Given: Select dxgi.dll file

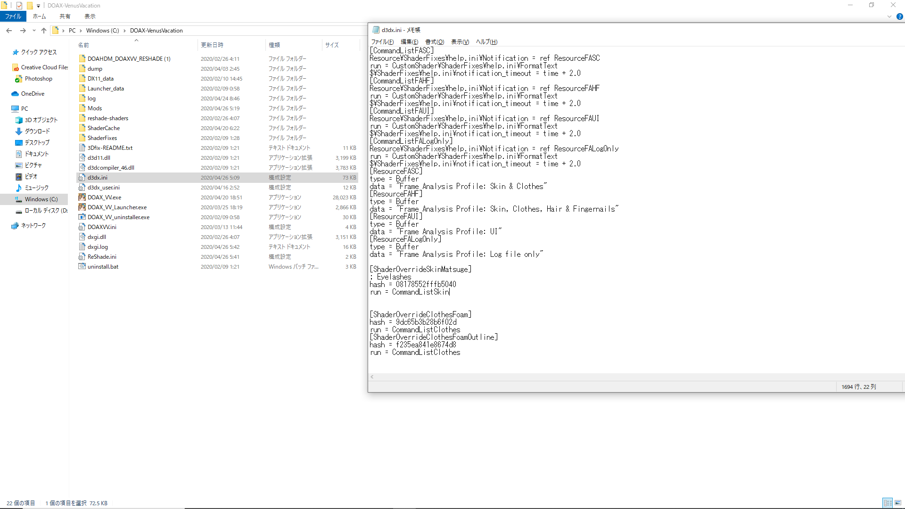Looking at the screenshot, I should (x=97, y=237).
